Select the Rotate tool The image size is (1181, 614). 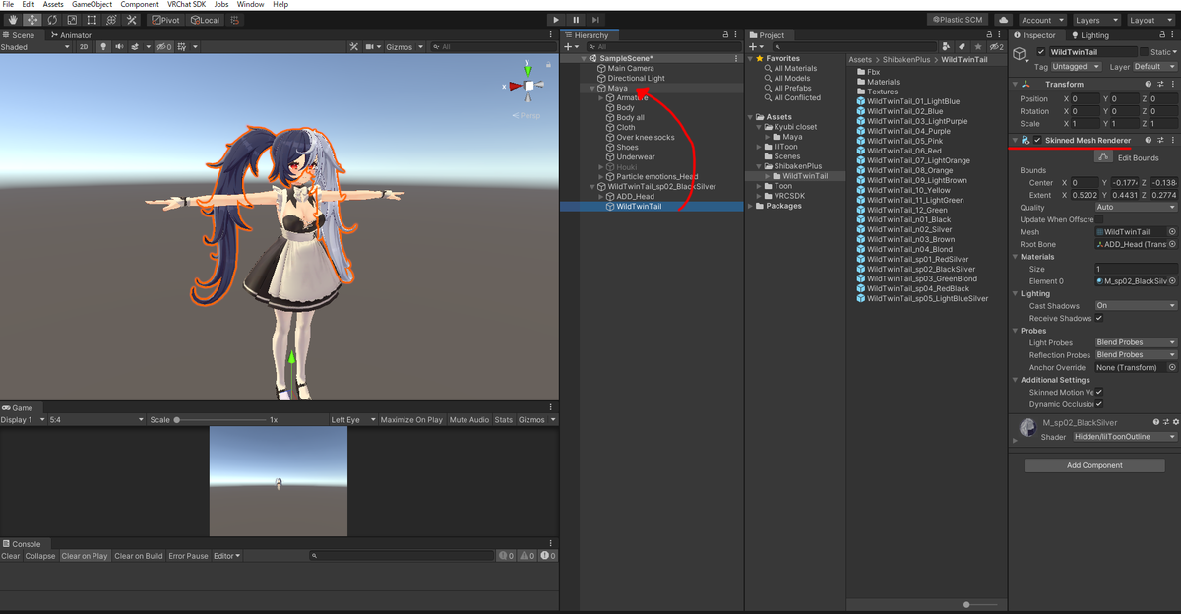coord(52,20)
